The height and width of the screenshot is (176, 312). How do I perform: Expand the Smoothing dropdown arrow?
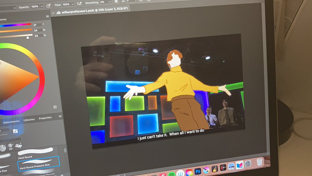[x=110, y=2]
